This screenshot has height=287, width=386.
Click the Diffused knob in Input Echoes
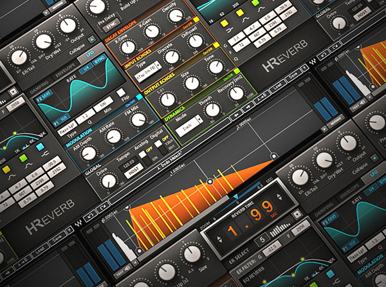(x=196, y=41)
